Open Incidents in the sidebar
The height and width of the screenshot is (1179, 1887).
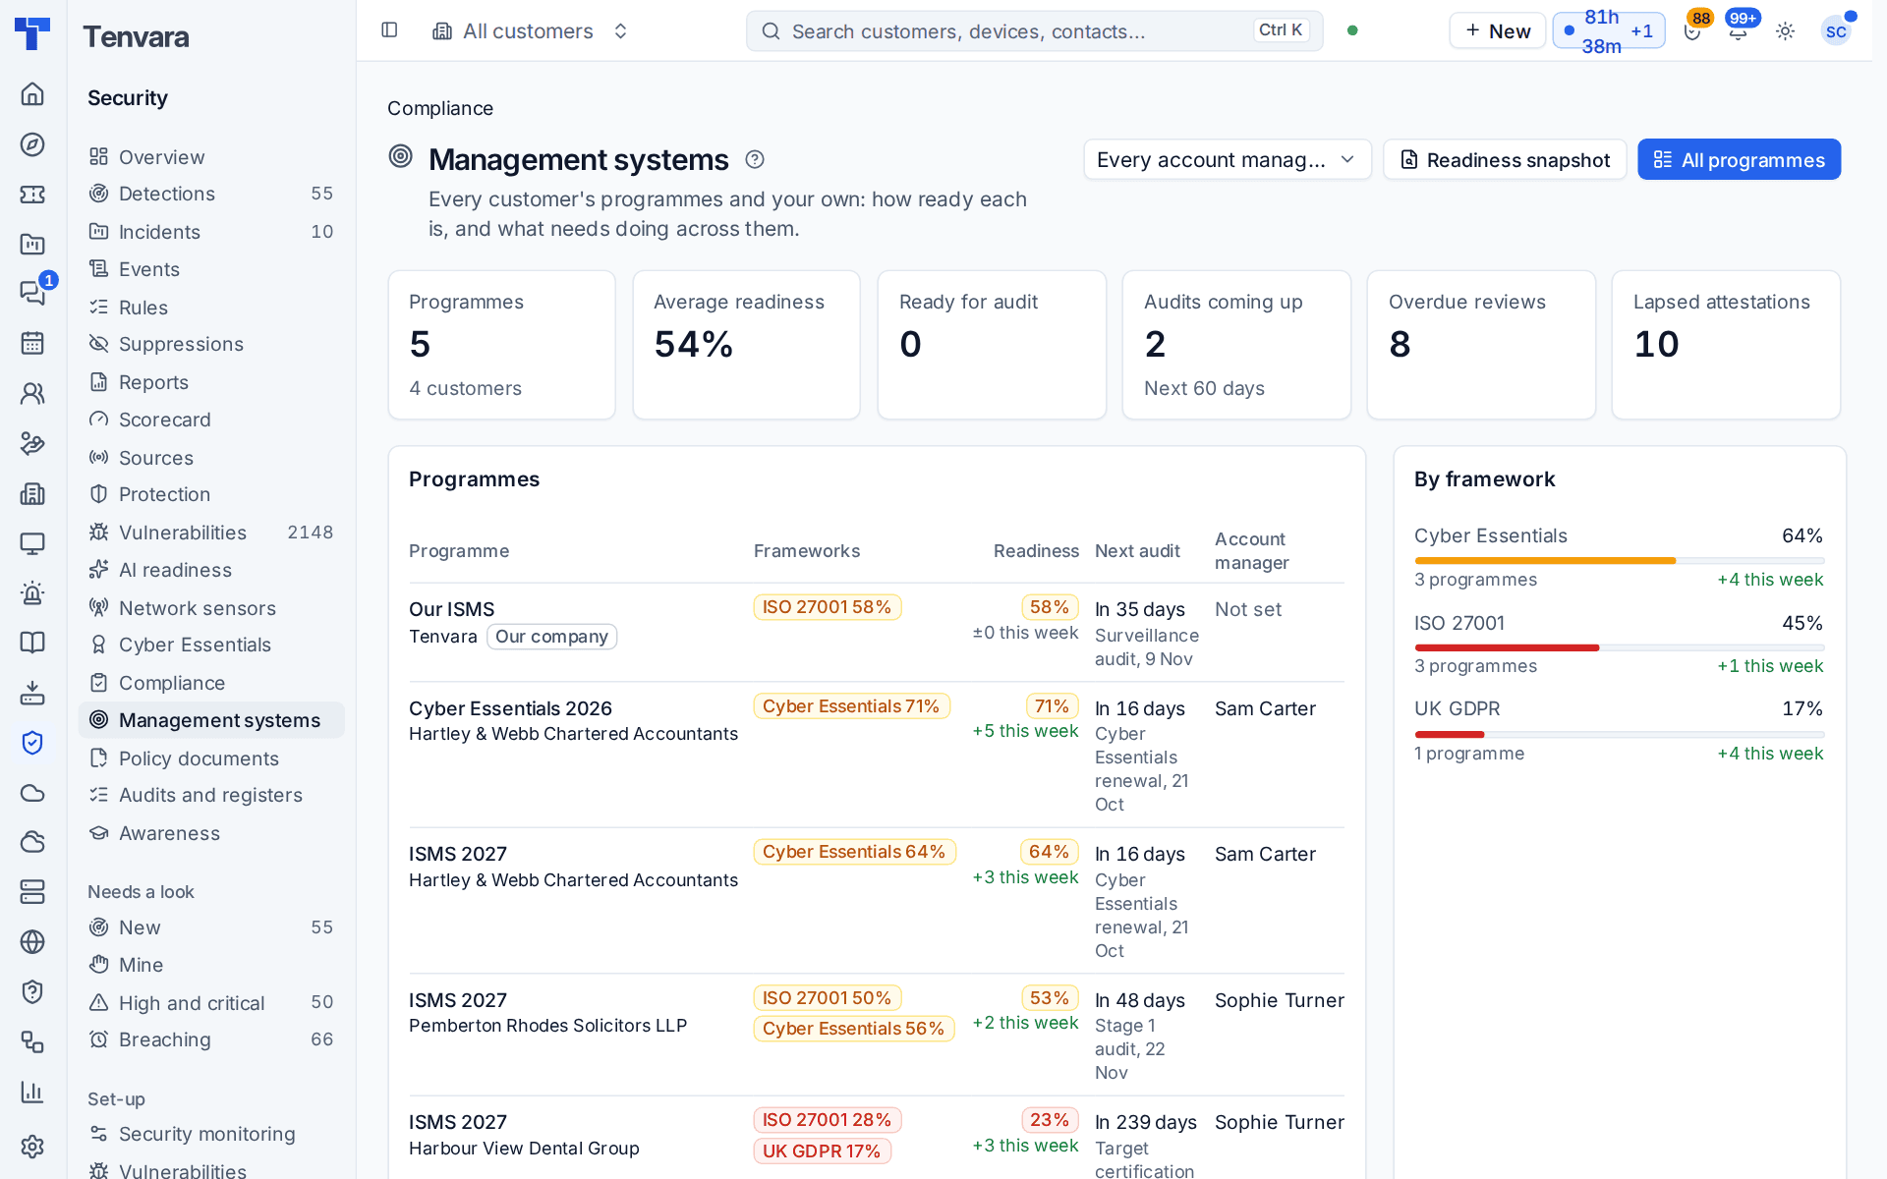point(211,232)
